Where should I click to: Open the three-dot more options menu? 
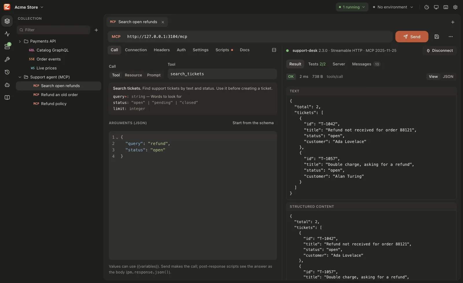pos(451,37)
